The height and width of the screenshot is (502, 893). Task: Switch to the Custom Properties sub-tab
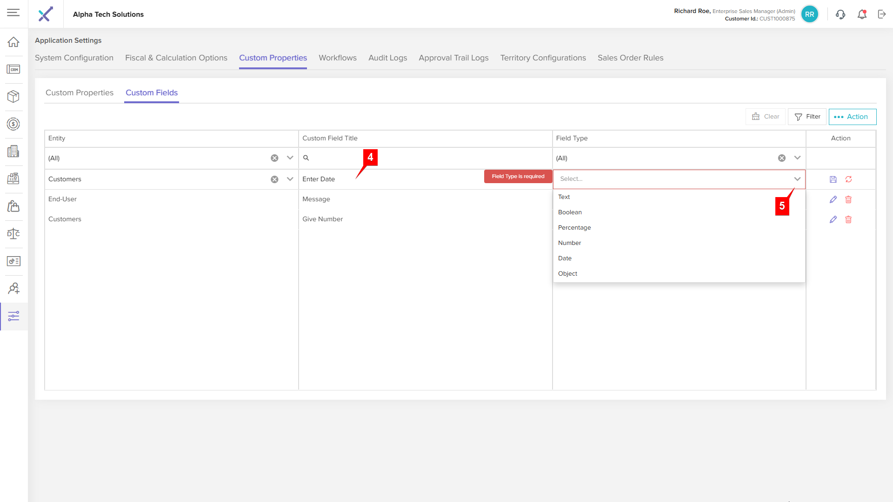click(x=80, y=92)
